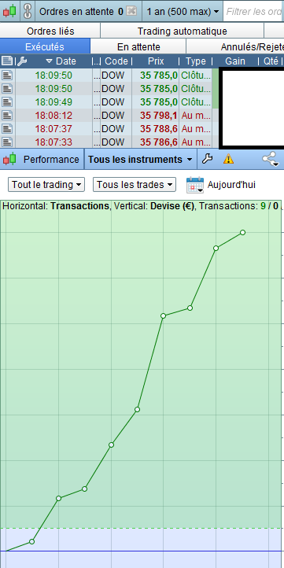Open details icon for the 18:08:12 order
284x568 pixels.
pyautogui.click(x=7, y=116)
